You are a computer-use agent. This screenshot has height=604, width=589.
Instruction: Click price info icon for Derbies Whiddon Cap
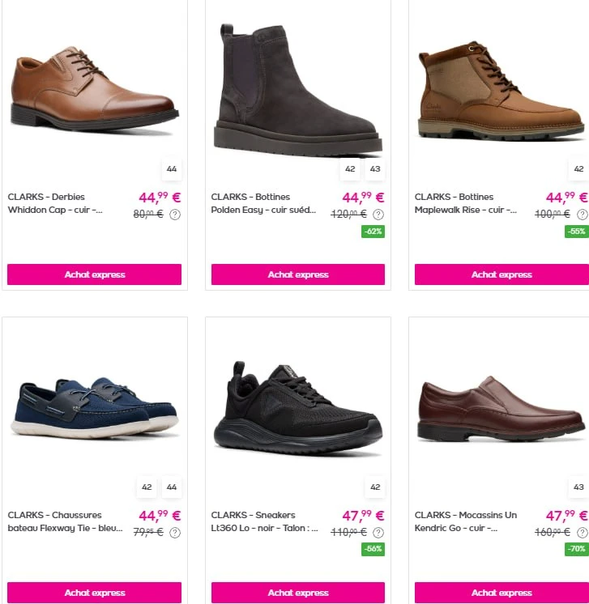(x=175, y=215)
